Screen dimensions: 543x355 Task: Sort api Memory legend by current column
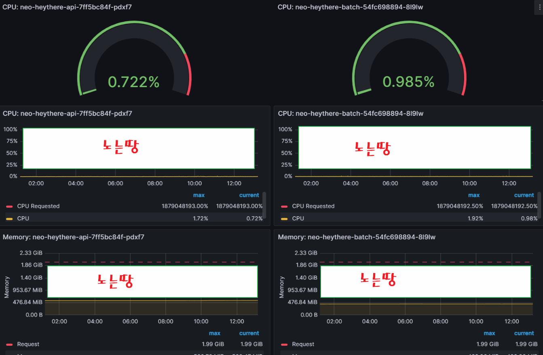tap(249, 333)
